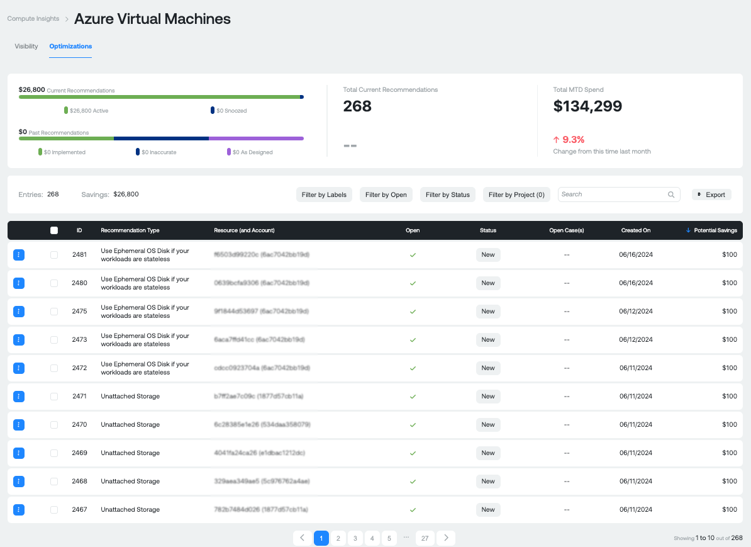Click the search magnifier icon

pyautogui.click(x=671, y=195)
